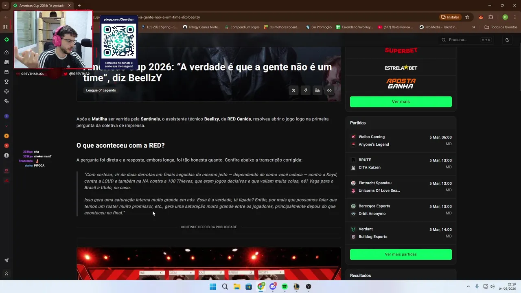Open the Pro Media - Talent P... bookmark
The width and height of the screenshot is (521, 293).
(x=438, y=27)
